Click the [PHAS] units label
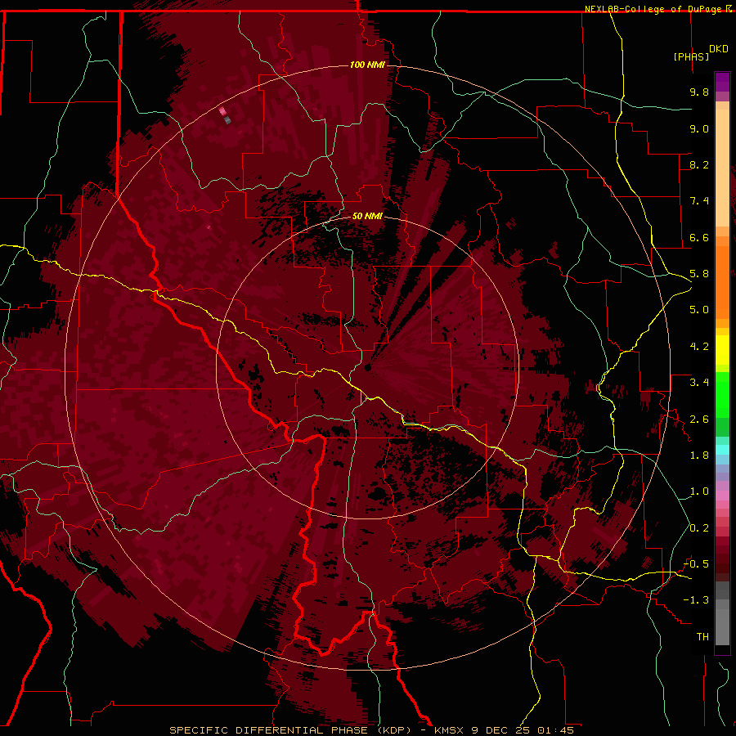 click(x=690, y=57)
